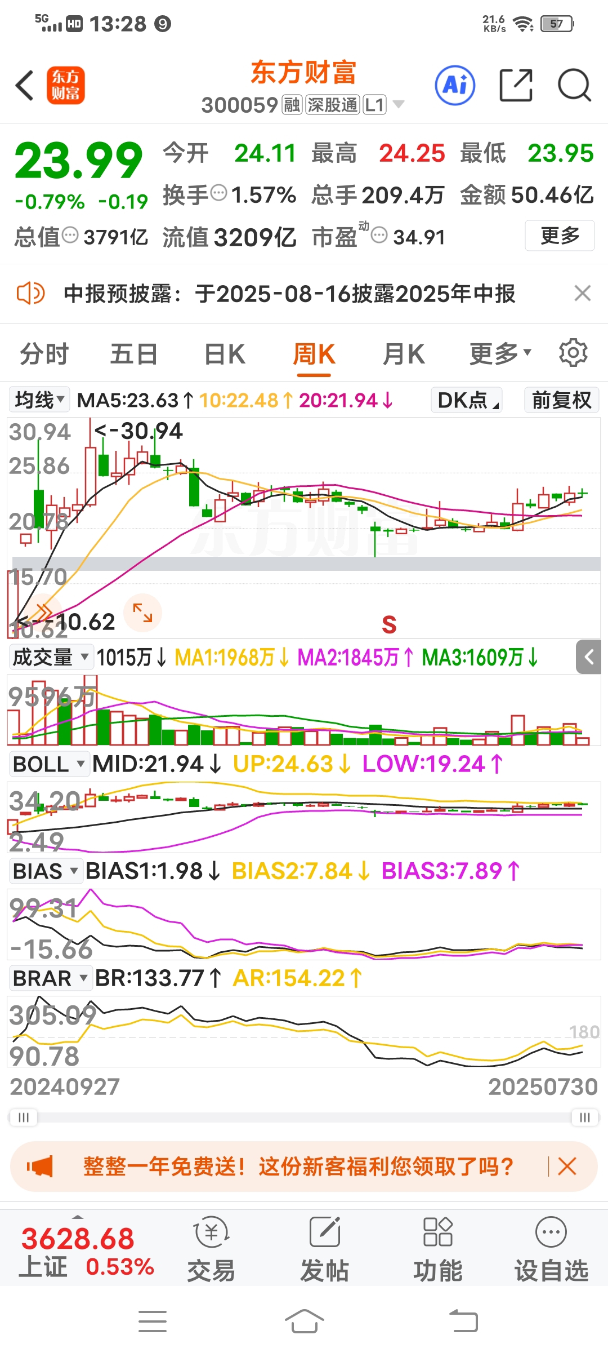Switch to 分时 tab
The image size is (608, 1357).
click(x=44, y=354)
